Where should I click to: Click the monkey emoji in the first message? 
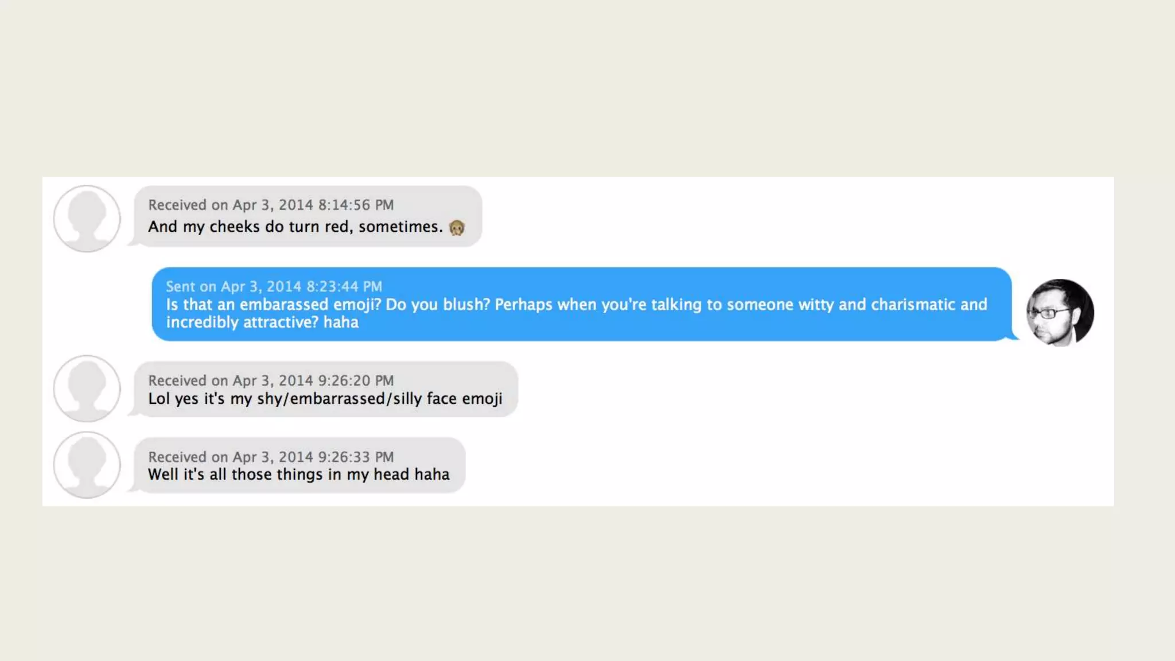[x=457, y=228]
